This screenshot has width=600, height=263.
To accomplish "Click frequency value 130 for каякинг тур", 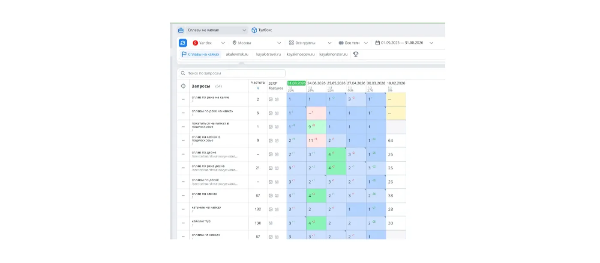I will (x=258, y=223).
